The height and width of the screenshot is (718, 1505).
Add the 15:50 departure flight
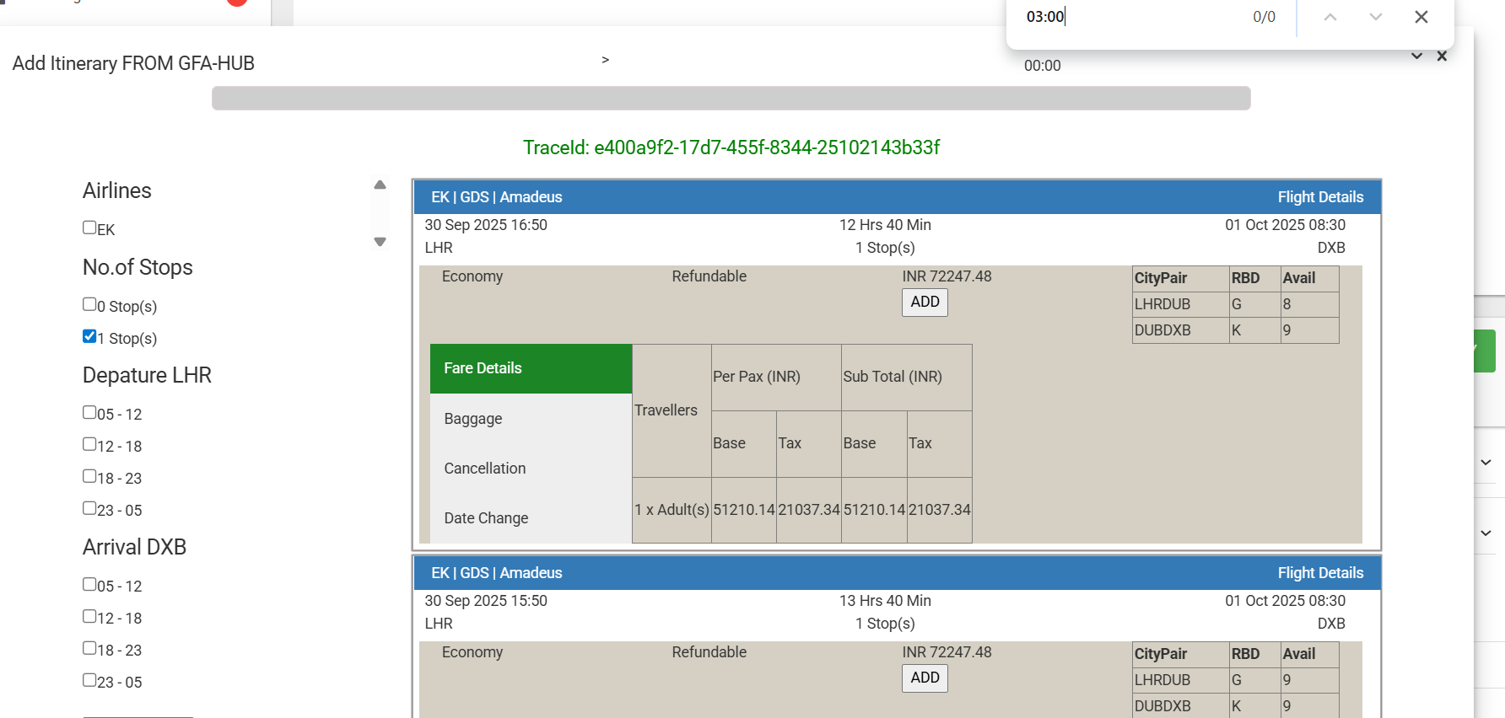(x=925, y=678)
